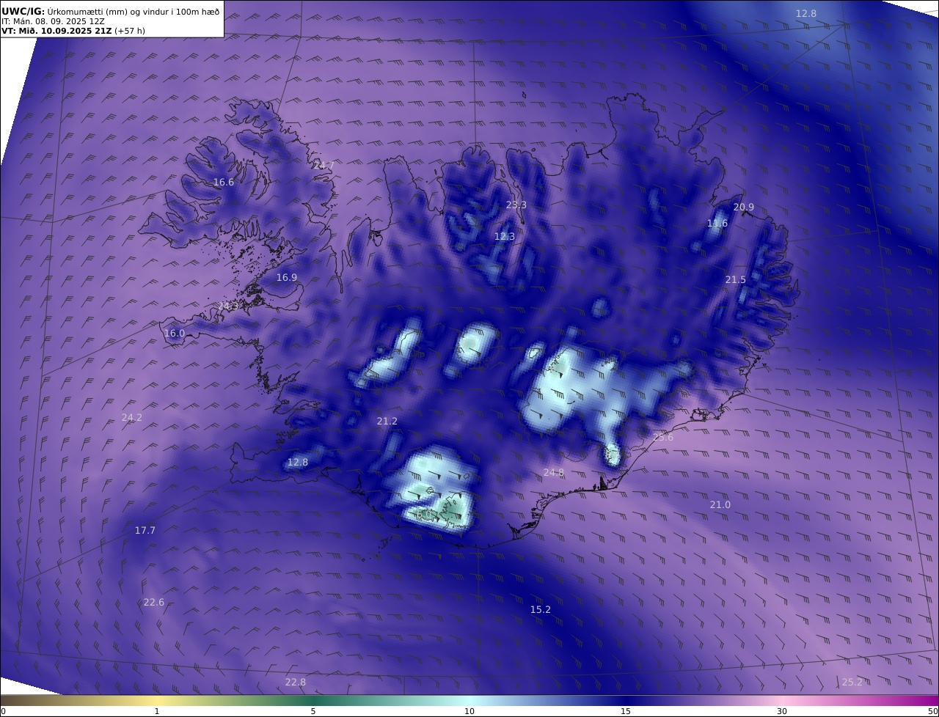Click the 12.8 value on the Reykjanes peninsula
The image size is (939, 717).
pos(298,463)
